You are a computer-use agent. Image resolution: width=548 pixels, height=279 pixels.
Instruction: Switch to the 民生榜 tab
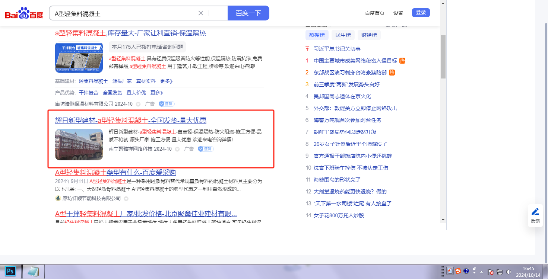[343, 35]
